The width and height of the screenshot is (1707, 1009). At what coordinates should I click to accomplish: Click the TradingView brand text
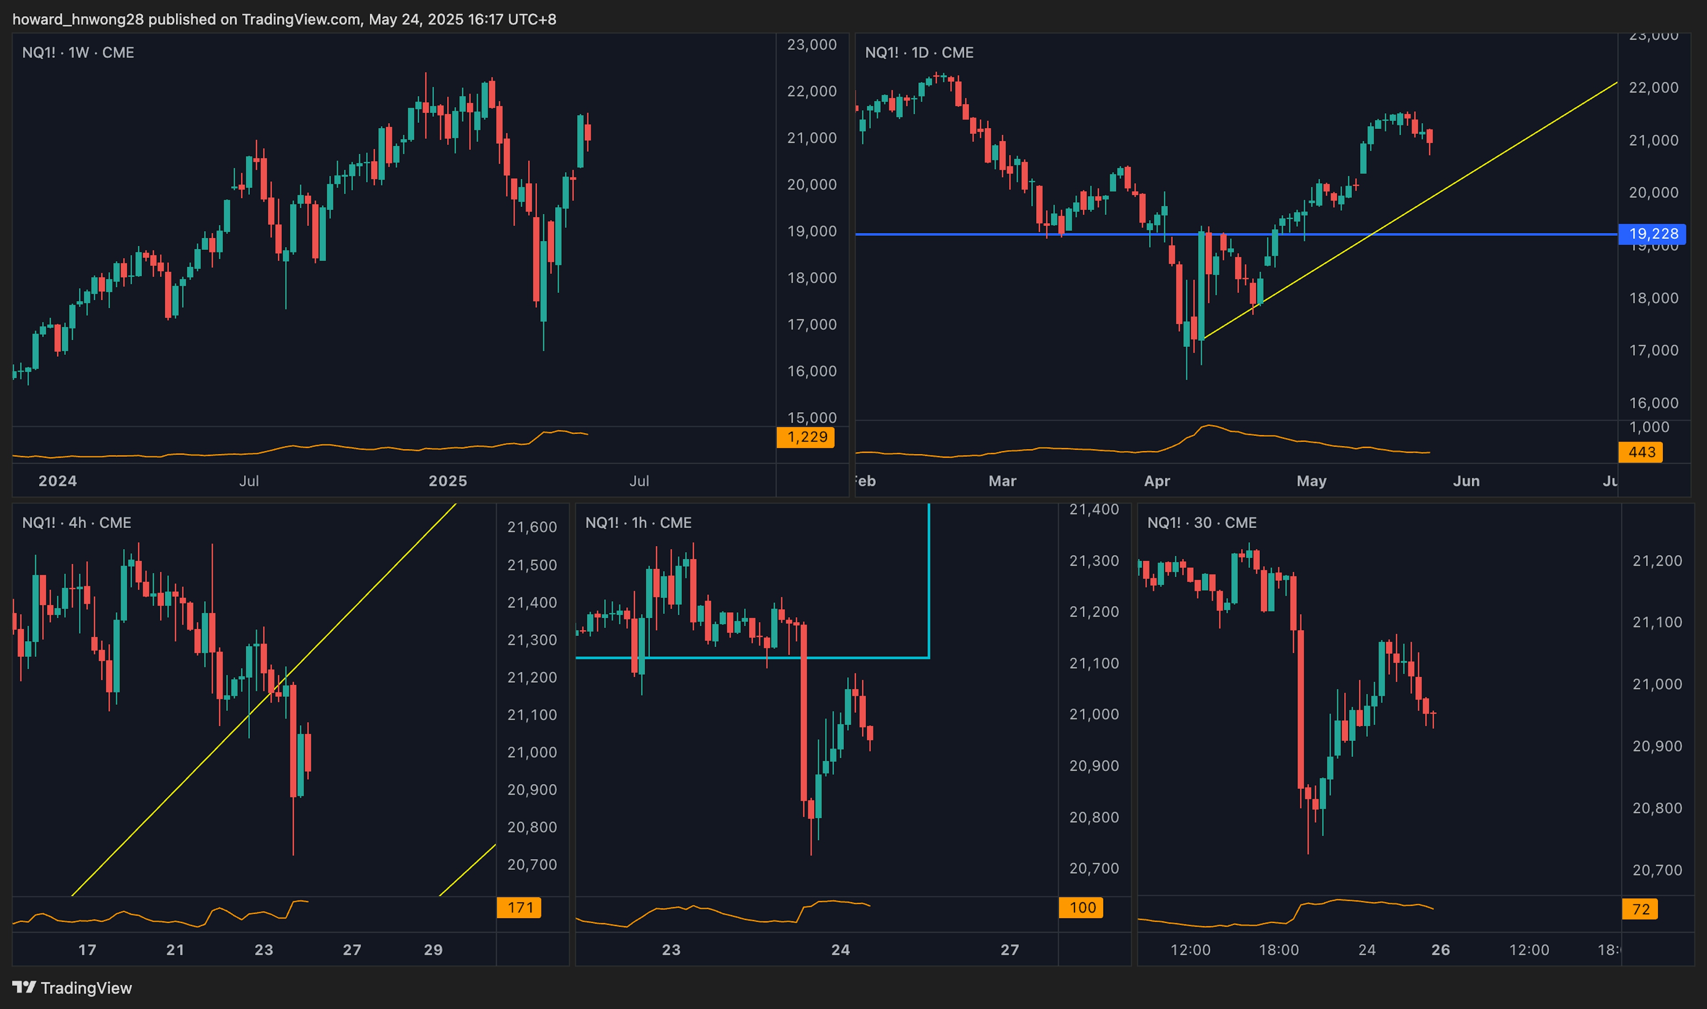[86, 988]
